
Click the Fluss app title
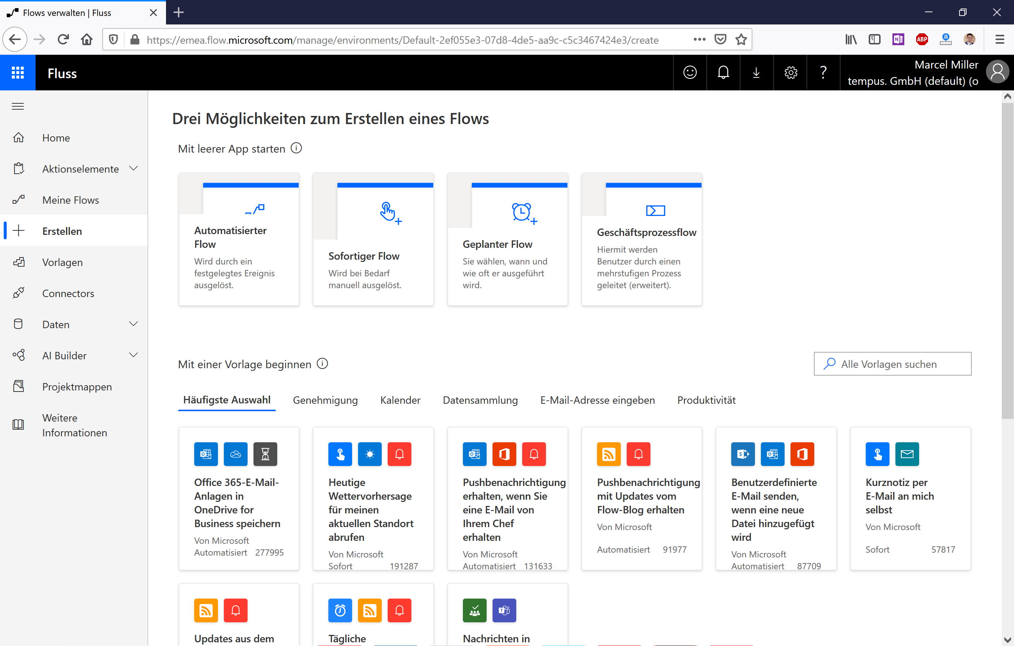[x=62, y=73]
